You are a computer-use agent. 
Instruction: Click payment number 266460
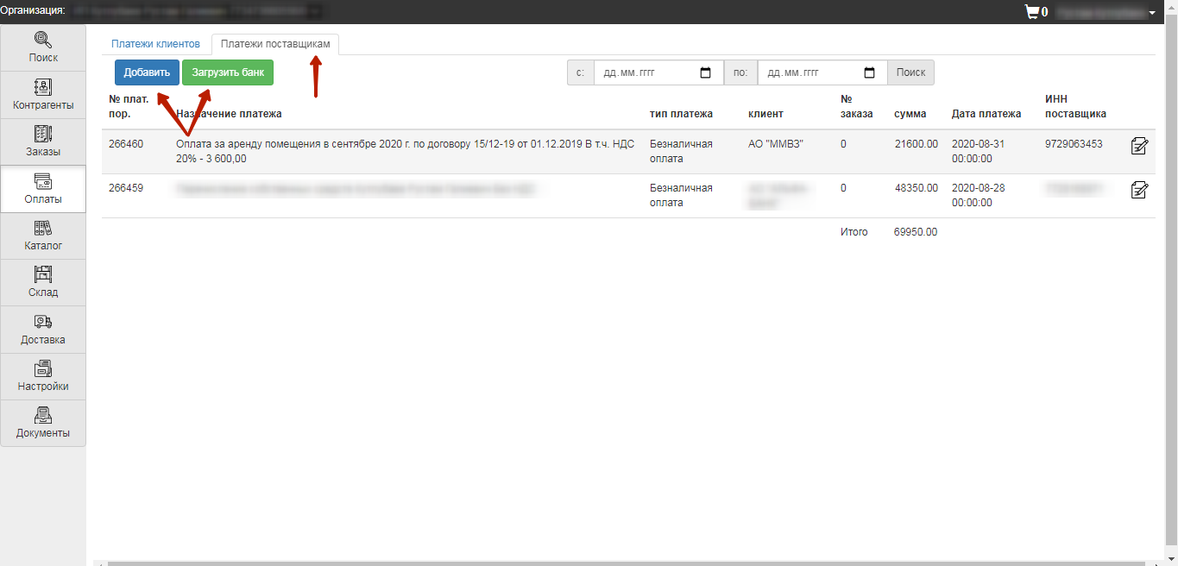pyautogui.click(x=124, y=144)
